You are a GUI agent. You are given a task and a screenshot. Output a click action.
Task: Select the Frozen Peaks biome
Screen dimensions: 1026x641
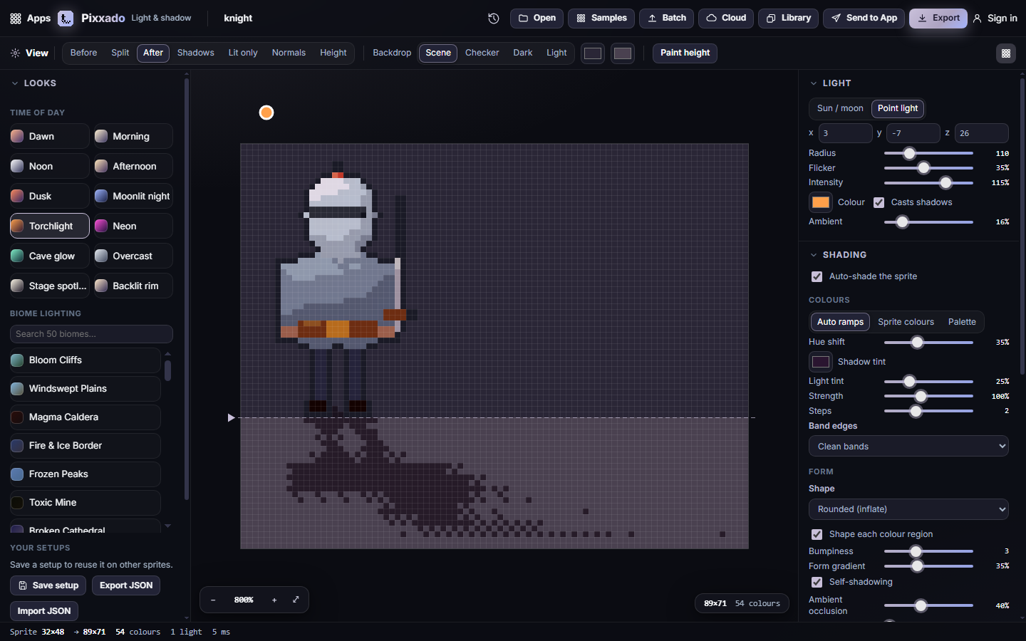pos(85,474)
